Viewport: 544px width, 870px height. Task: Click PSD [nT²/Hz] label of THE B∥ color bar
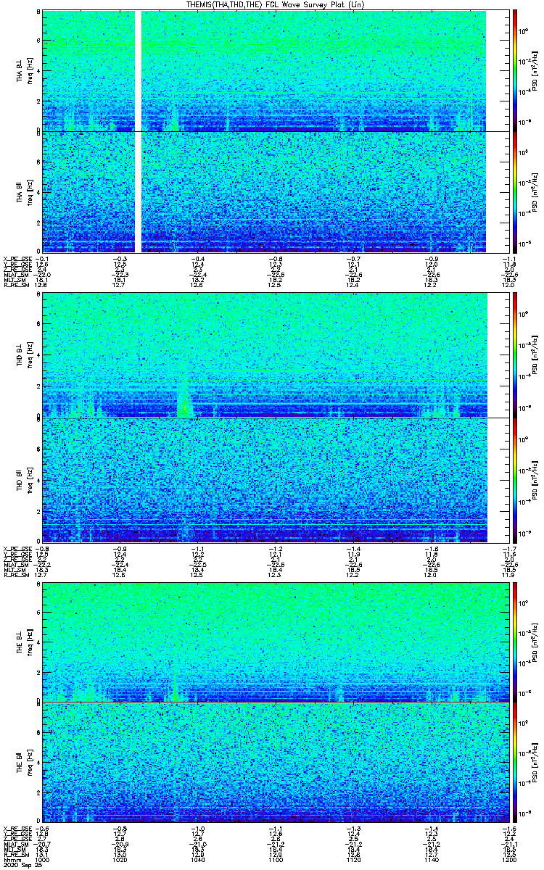pyautogui.click(x=534, y=763)
